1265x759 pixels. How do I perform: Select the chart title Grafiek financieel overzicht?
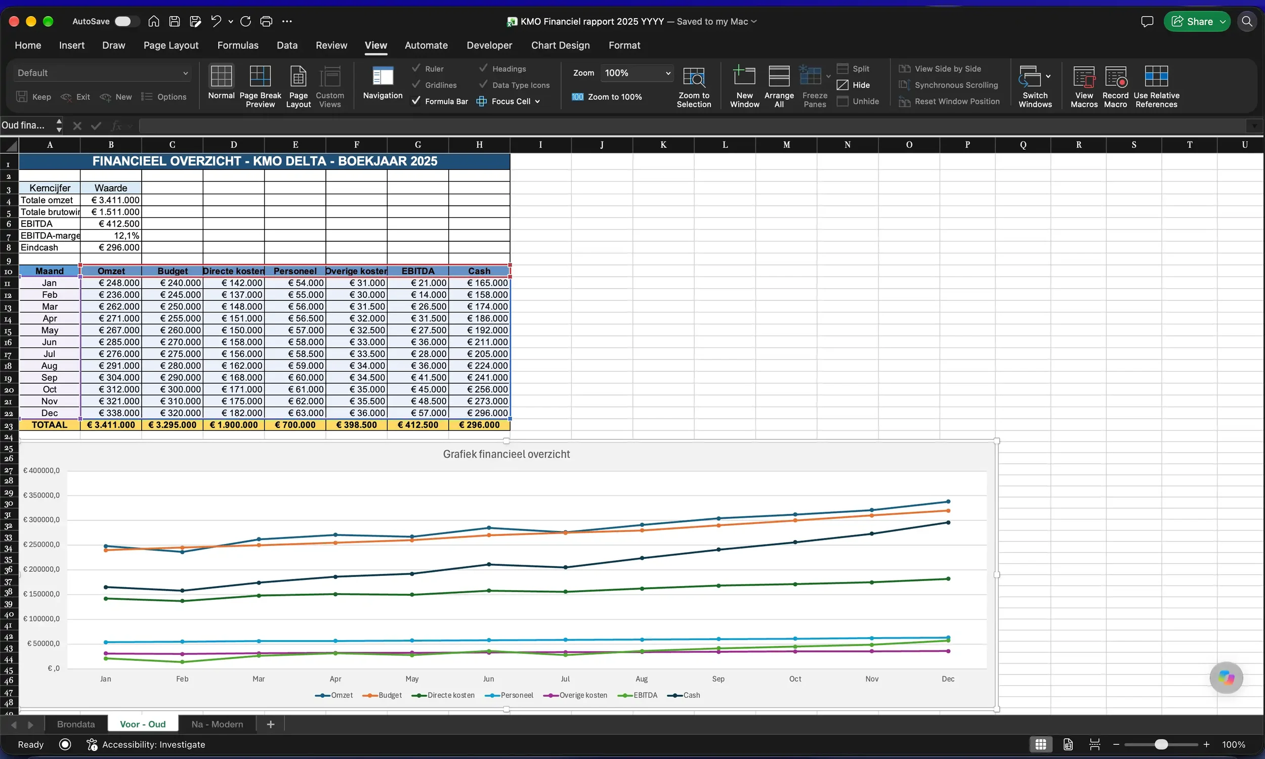[x=506, y=454]
